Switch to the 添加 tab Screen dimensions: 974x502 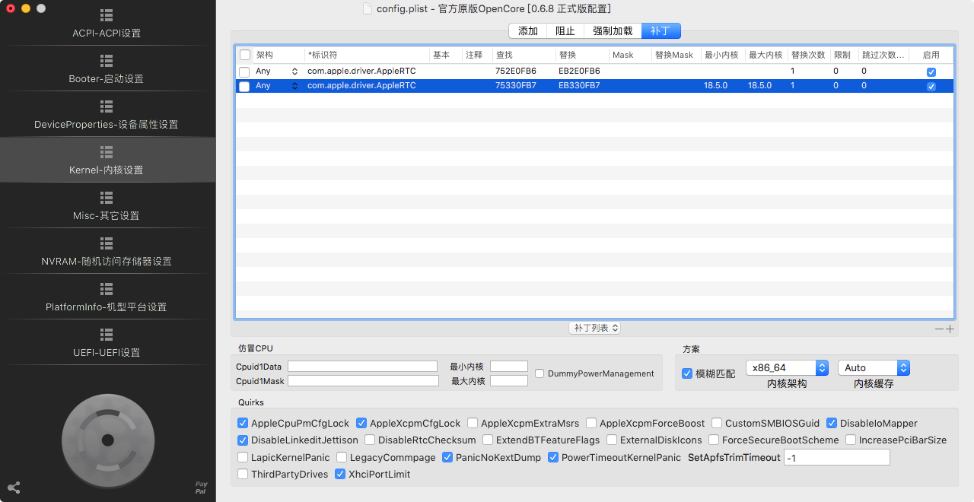pyautogui.click(x=528, y=30)
